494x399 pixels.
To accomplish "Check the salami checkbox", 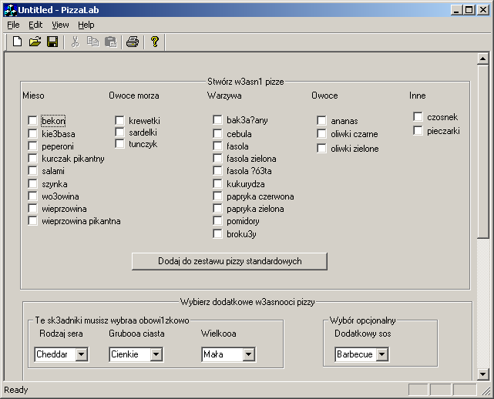I will tap(33, 170).
